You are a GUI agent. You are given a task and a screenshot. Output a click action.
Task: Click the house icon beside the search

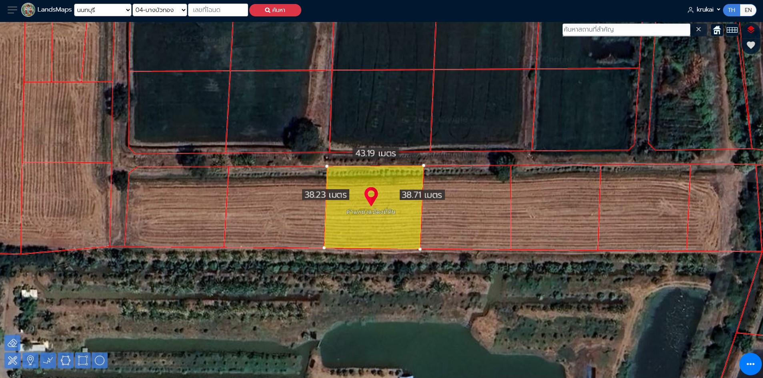click(x=717, y=30)
